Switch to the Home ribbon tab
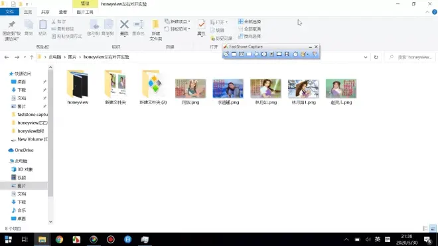The image size is (438, 246). click(28, 12)
